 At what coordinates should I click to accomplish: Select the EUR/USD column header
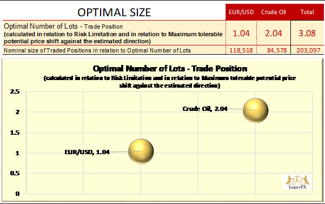pyautogui.click(x=241, y=12)
